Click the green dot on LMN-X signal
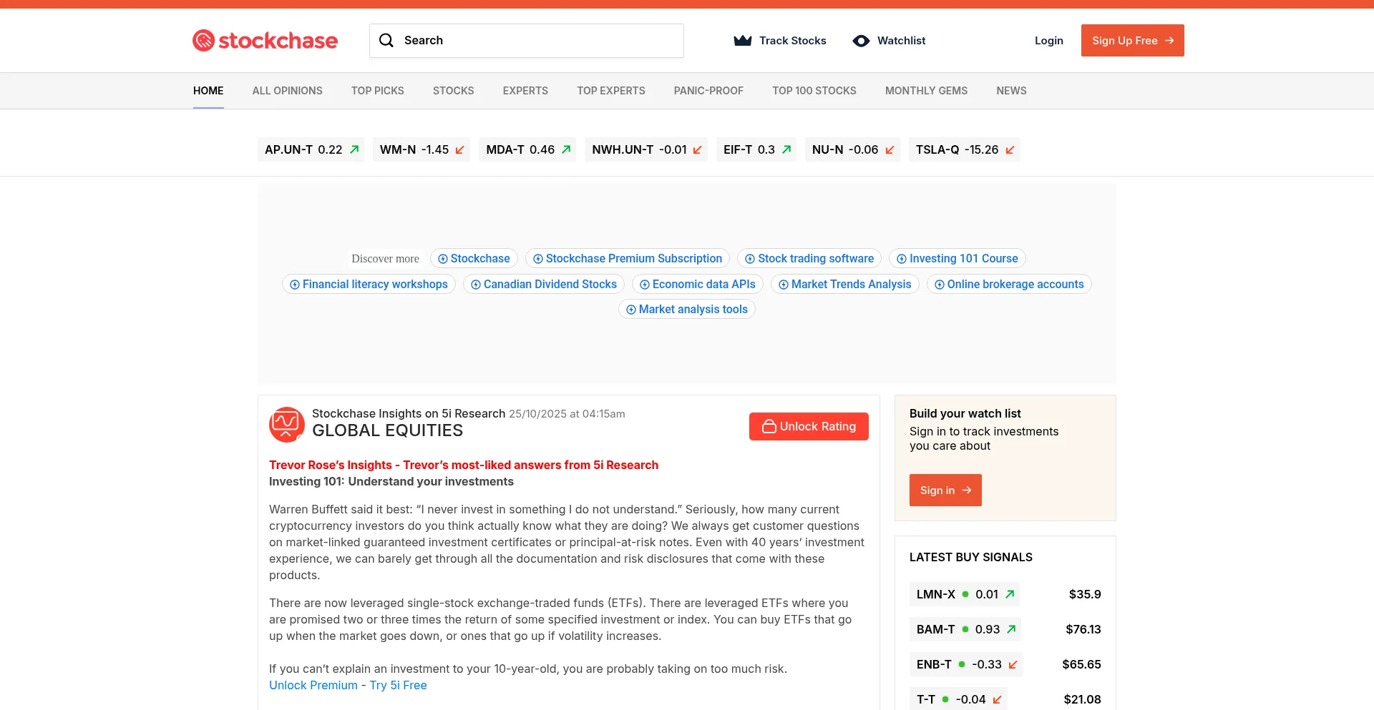 (965, 594)
